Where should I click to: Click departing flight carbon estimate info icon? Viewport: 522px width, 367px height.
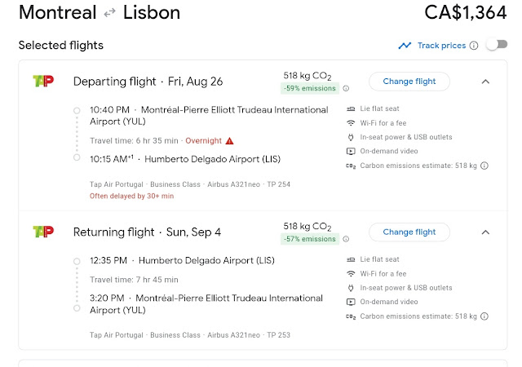pyautogui.click(x=484, y=166)
